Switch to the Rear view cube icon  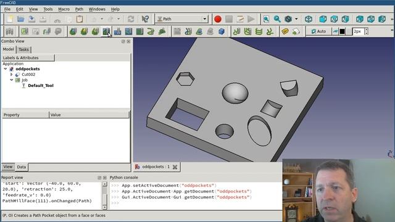[x=360, y=19]
